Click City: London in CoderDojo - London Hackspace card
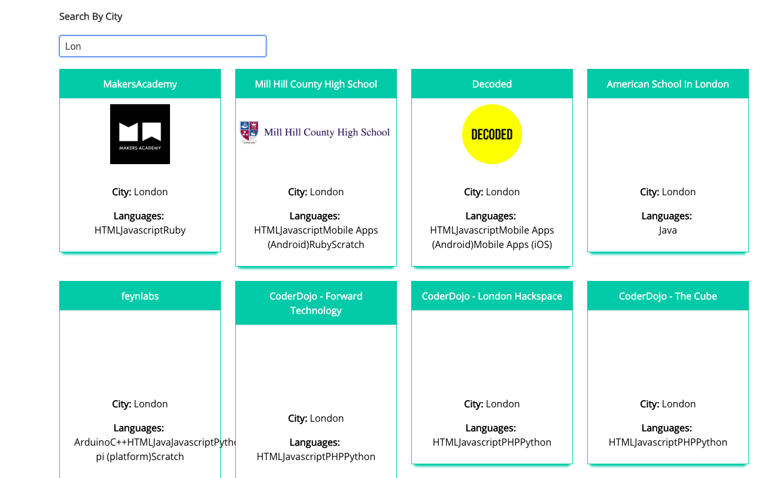The height and width of the screenshot is (478, 783). coord(492,404)
